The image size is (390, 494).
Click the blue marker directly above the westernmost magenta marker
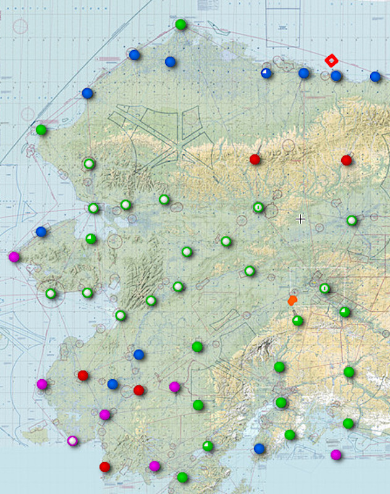coord(41,232)
